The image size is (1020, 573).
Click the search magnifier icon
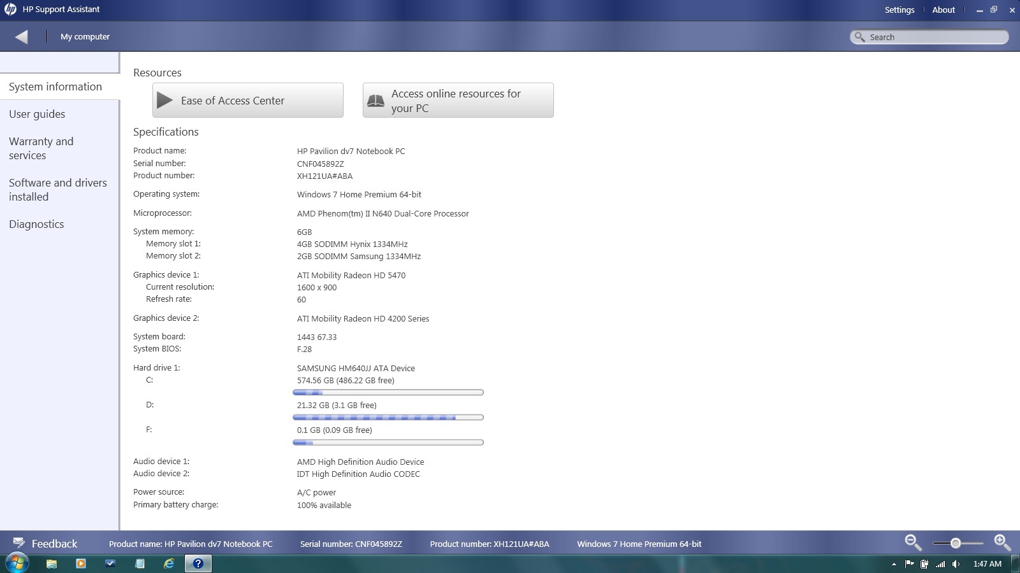pyautogui.click(x=860, y=37)
